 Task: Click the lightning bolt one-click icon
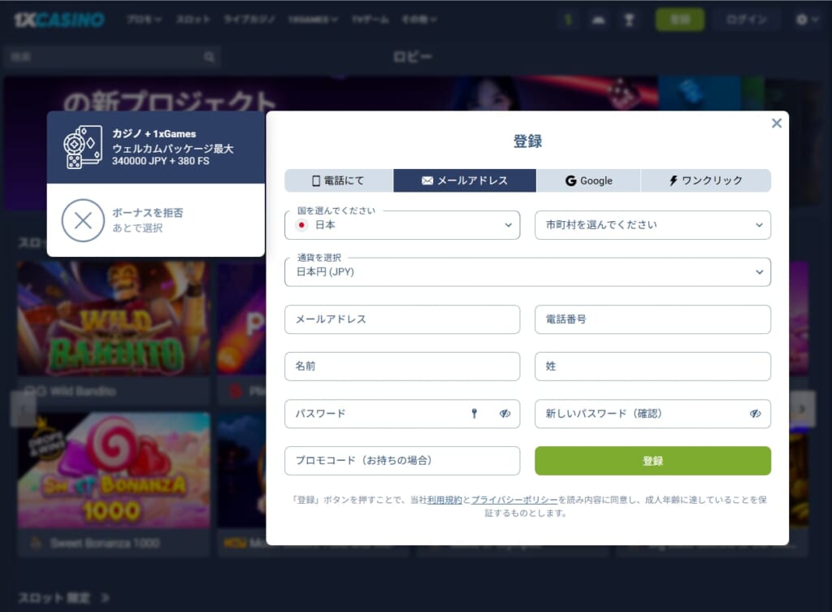pyautogui.click(x=673, y=180)
